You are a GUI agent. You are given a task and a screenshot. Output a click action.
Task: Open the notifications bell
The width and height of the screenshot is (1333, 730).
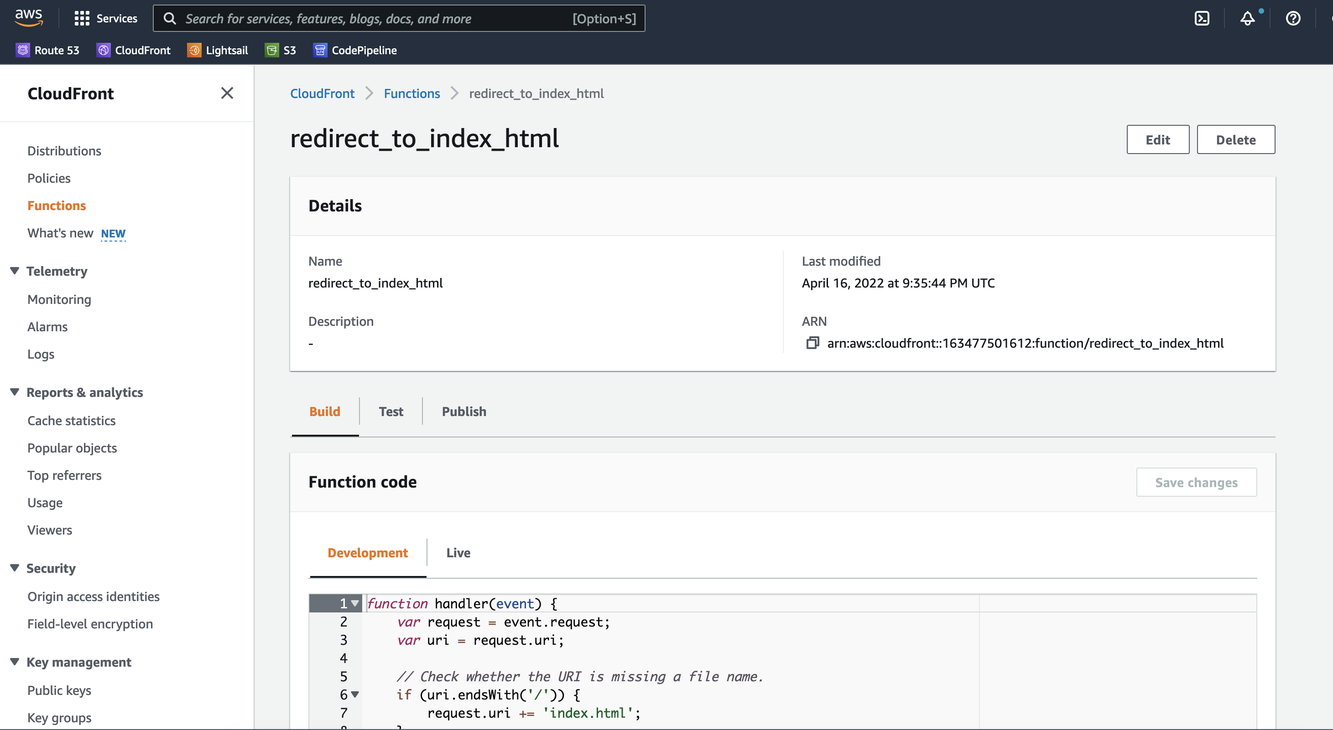[1248, 19]
